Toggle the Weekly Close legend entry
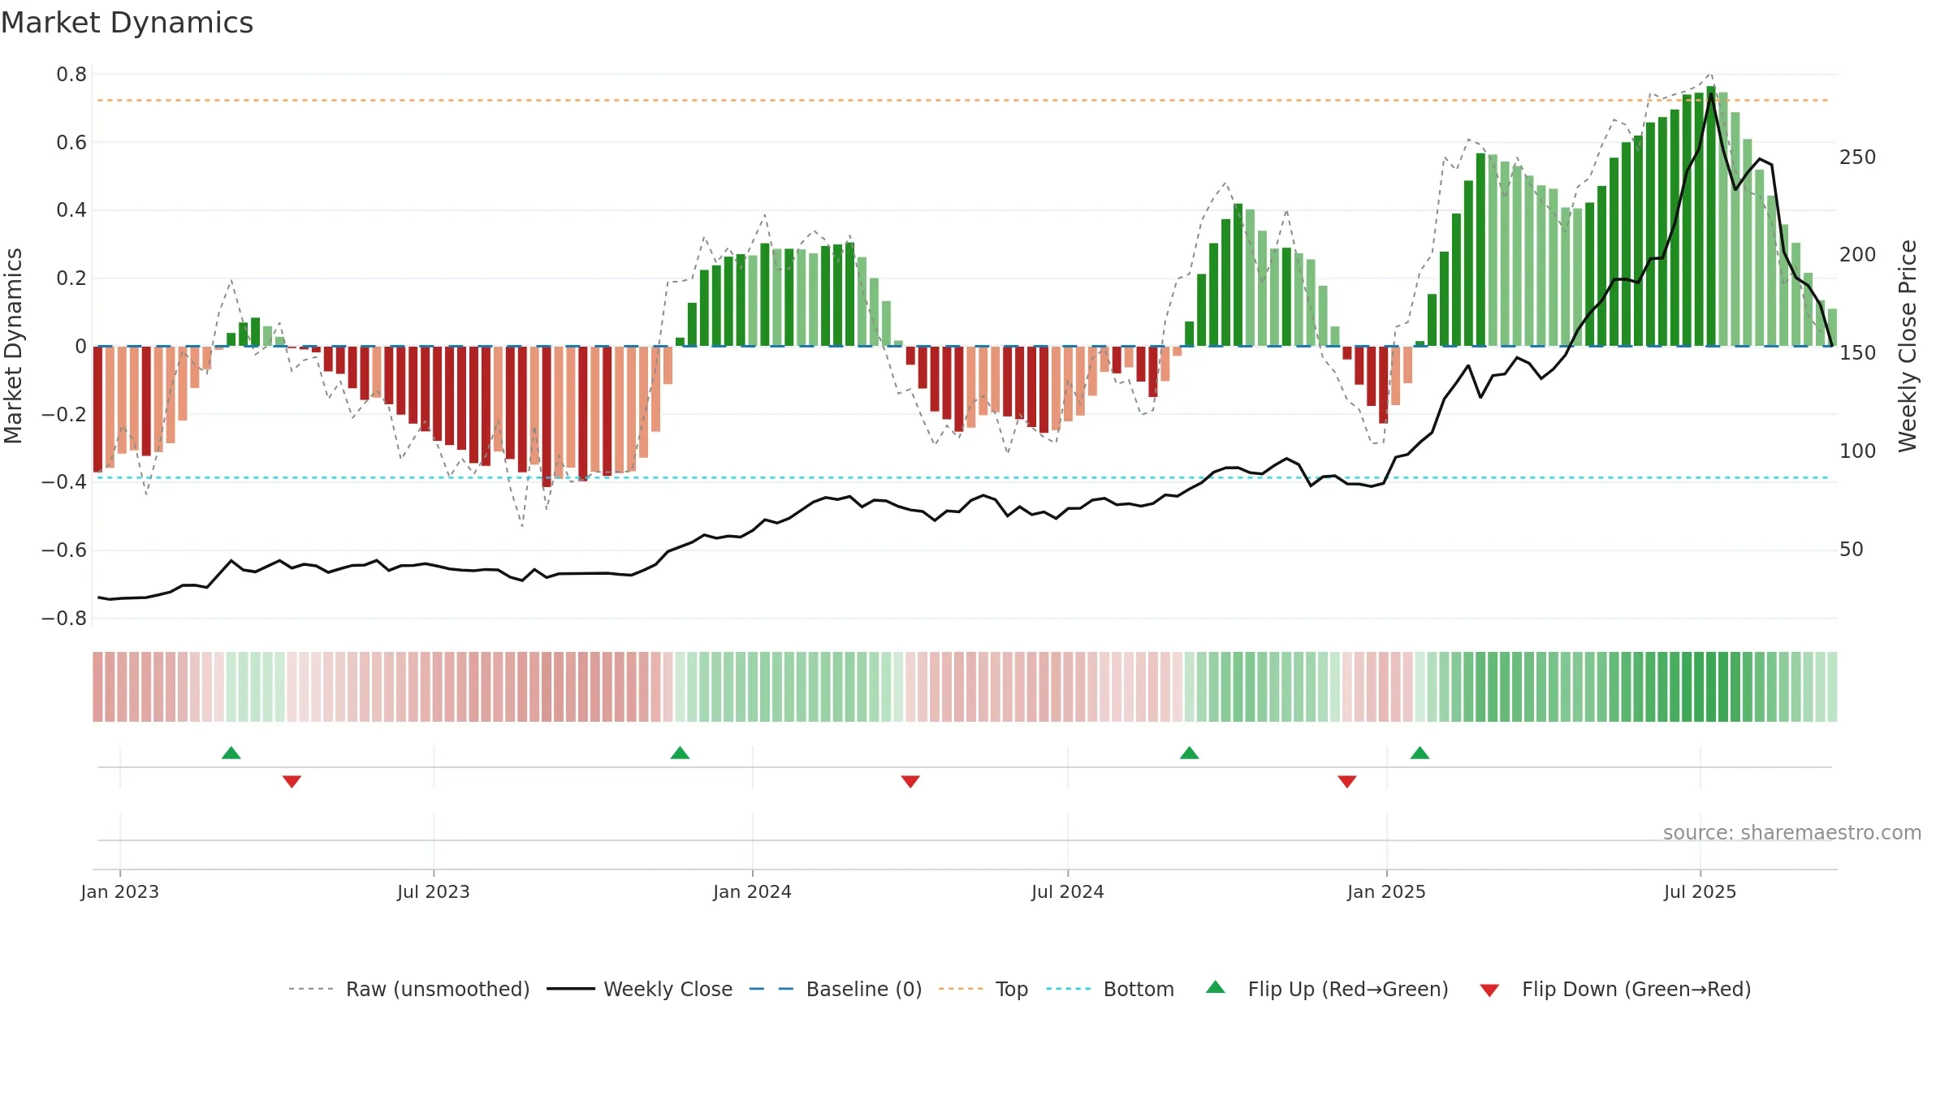This screenshot has width=1949, height=1096. pos(640,989)
